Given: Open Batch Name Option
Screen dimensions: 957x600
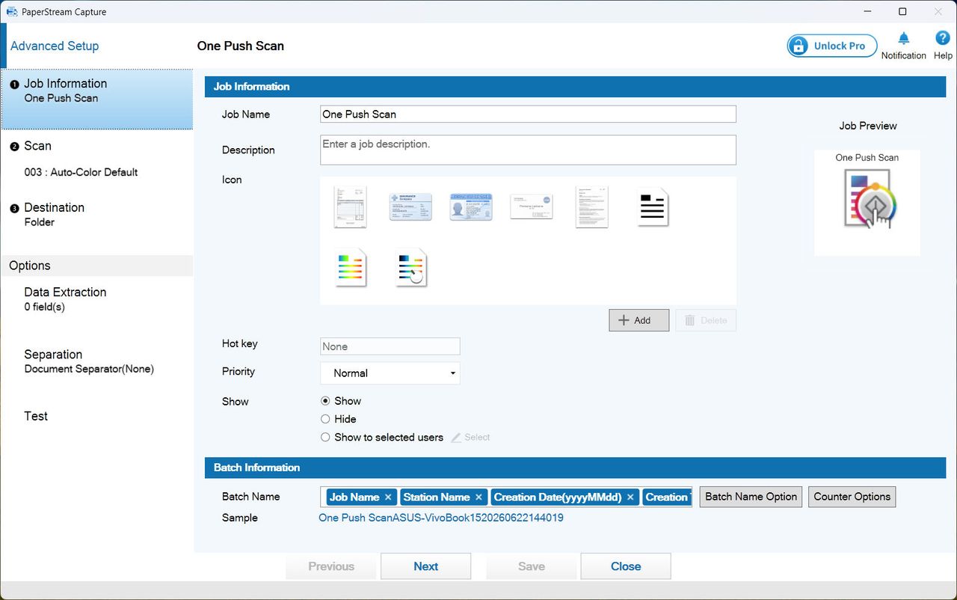Looking at the screenshot, I should tap(751, 497).
